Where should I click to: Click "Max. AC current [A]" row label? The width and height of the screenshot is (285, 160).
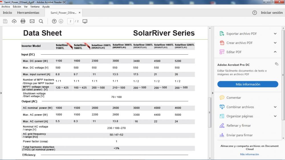pyautogui.click(x=35, y=121)
